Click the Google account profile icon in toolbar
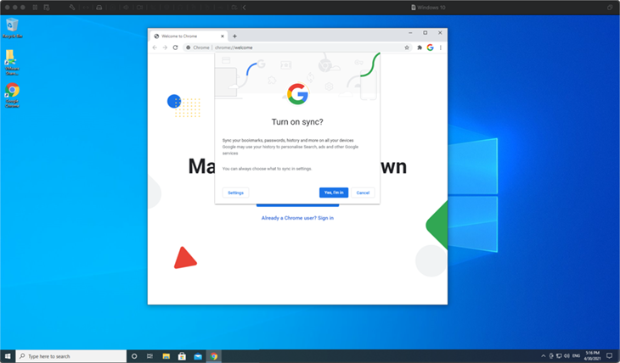 (430, 47)
